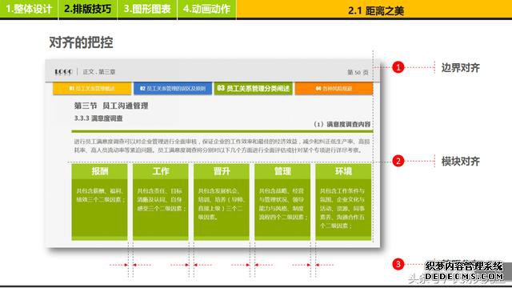Go to the 4.动画动作 tab
The height and width of the screenshot is (288, 512).
206,9
